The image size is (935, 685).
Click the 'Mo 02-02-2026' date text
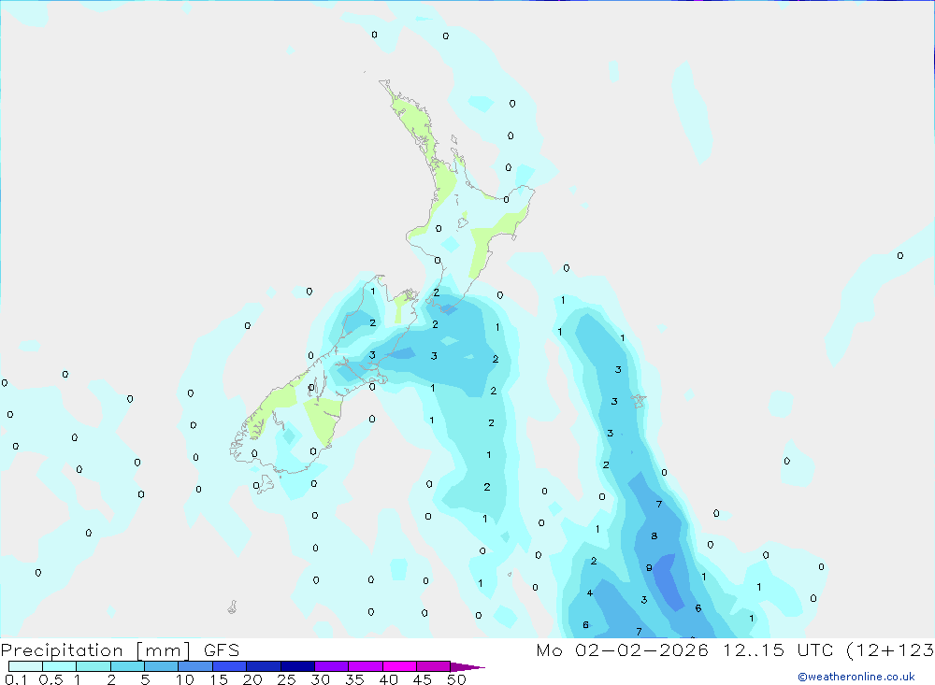pyautogui.click(x=622, y=649)
